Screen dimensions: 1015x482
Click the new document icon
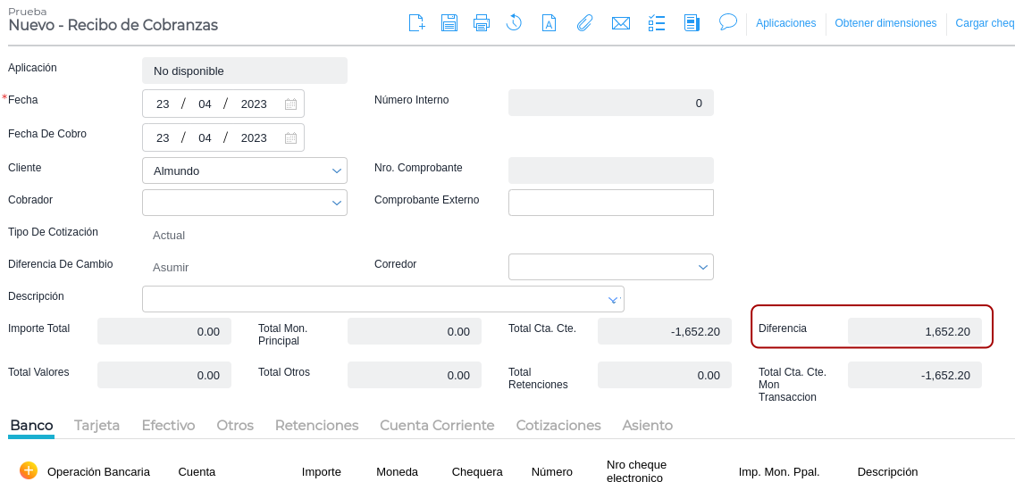[x=416, y=23]
